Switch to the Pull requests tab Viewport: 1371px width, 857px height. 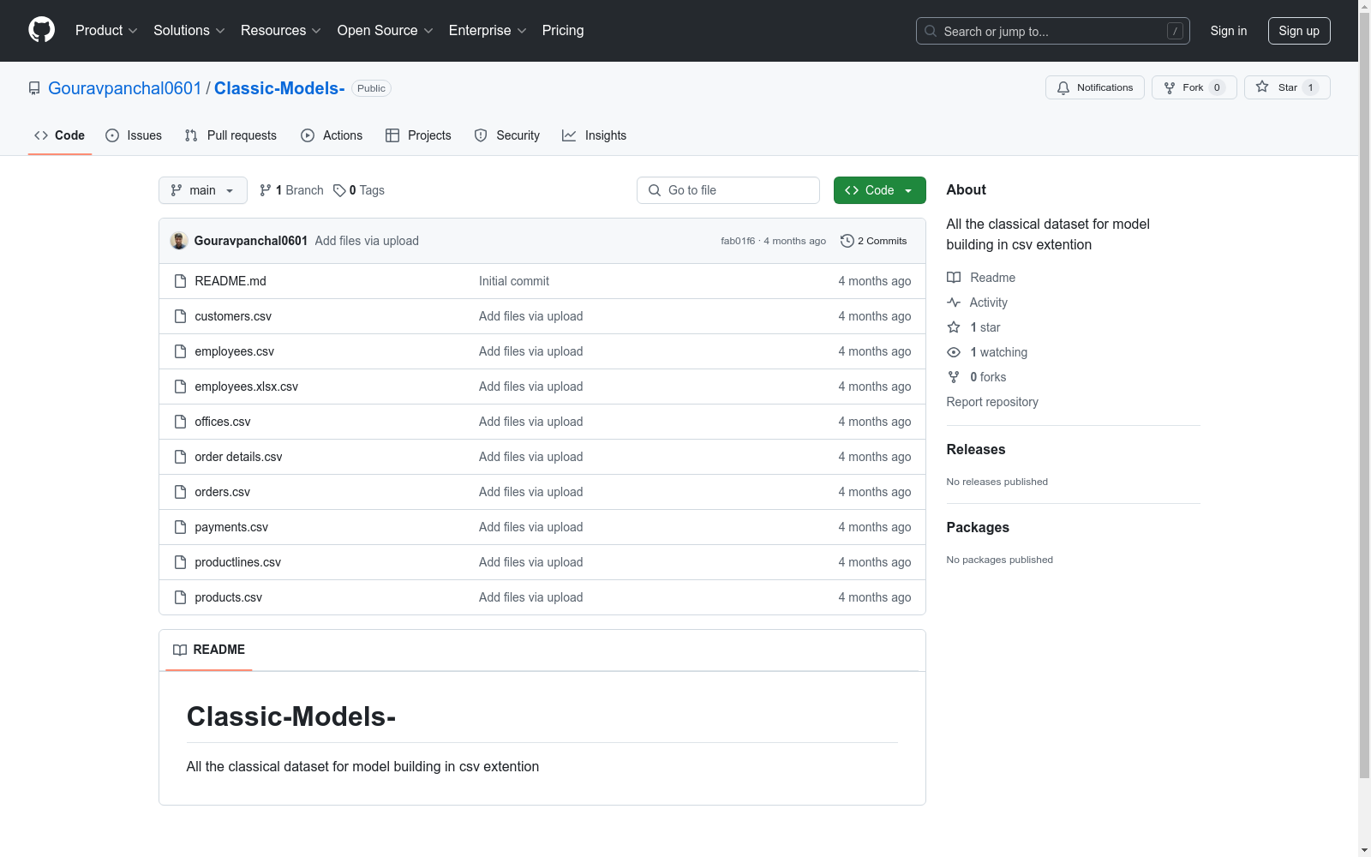230,135
